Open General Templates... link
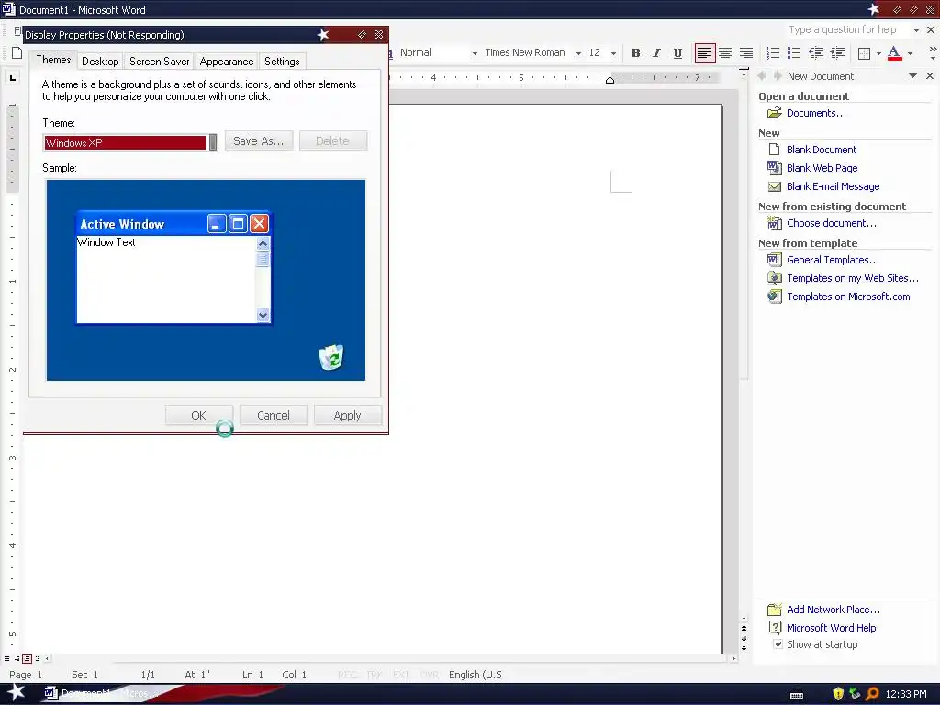Viewport: 940px width, 705px height. click(833, 260)
